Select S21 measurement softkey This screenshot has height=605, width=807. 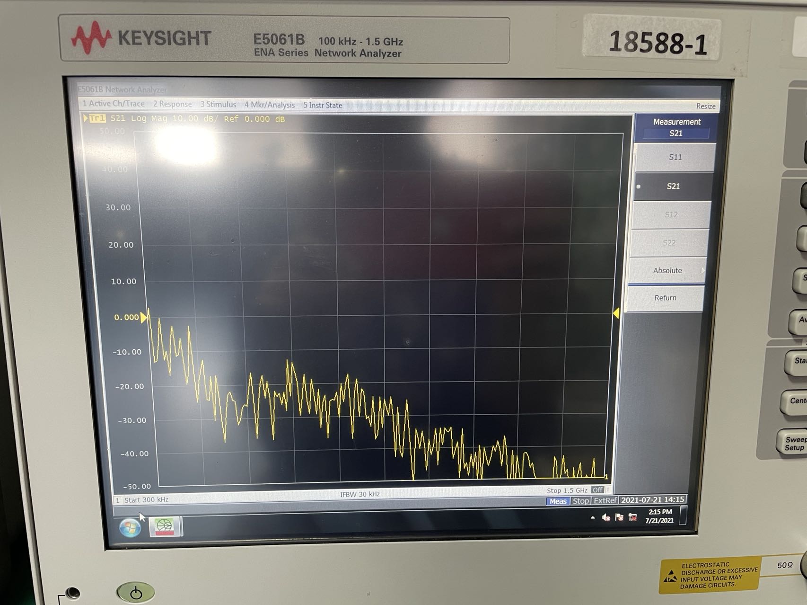click(673, 187)
